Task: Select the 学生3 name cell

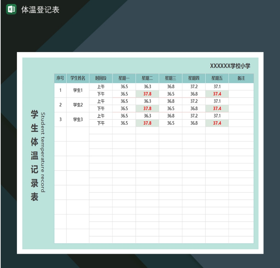Action: (x=78, y=119)
